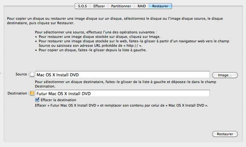Screen dimensions: 246x147
Task: Click the Destination field label
Action: 18,93
